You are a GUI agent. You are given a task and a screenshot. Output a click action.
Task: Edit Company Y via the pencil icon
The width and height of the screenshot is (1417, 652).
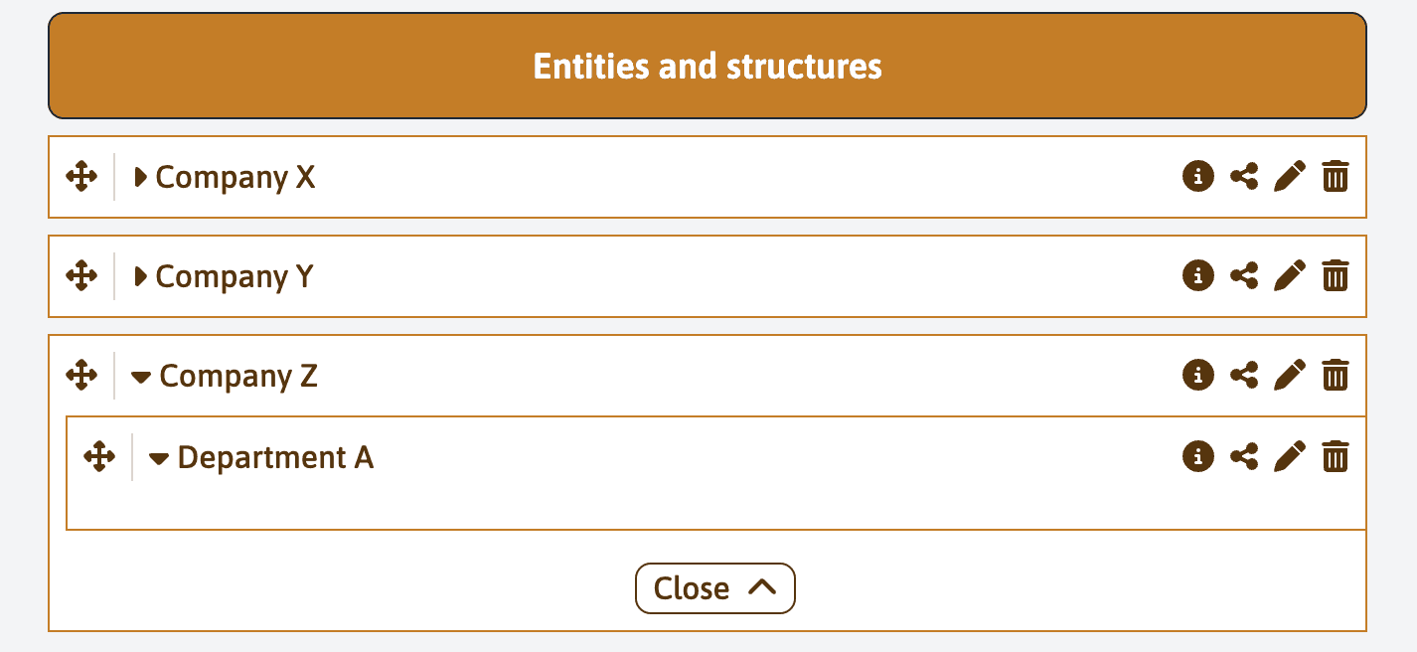[x=1290, y=275]
